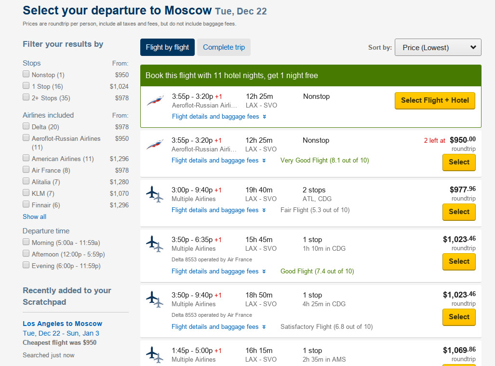The image size is (495, 366).
Task: Tick the Morning departure time checkbox
Action: coord(26,242)
